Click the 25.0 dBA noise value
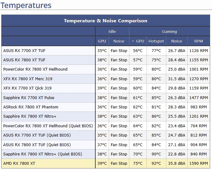The image size is (212, 170). pos(177,69)
